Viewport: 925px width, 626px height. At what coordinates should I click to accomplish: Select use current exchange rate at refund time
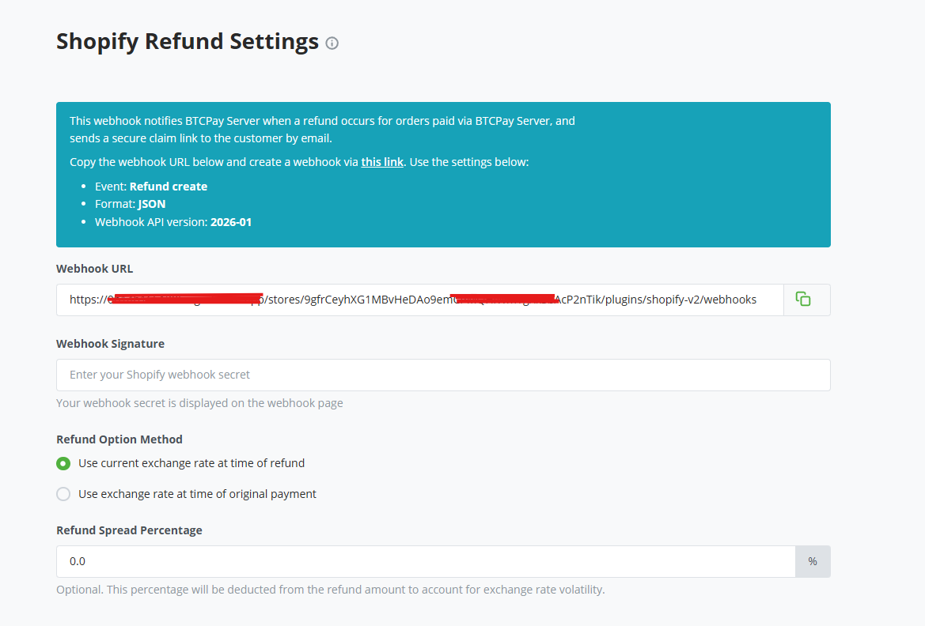tap(63, 463)
